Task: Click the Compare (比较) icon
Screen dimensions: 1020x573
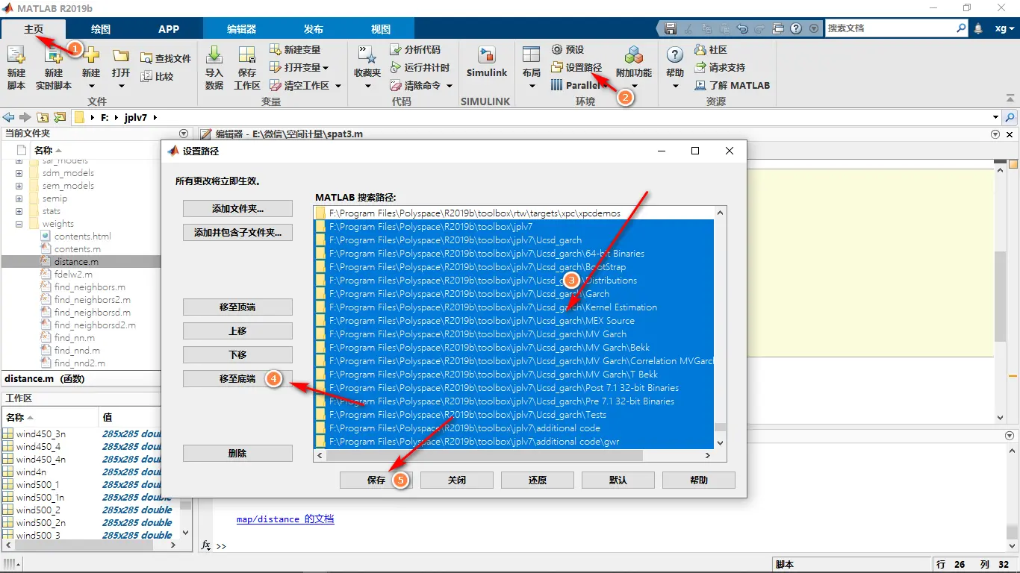Action: 145,76
